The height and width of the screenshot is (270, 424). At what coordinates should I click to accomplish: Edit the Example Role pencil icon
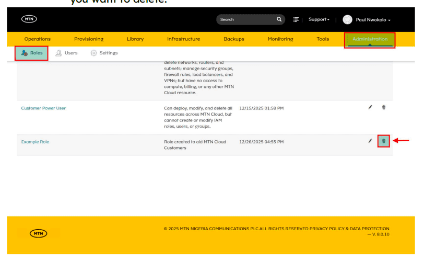pyautogui.click(x=370, y=141)
